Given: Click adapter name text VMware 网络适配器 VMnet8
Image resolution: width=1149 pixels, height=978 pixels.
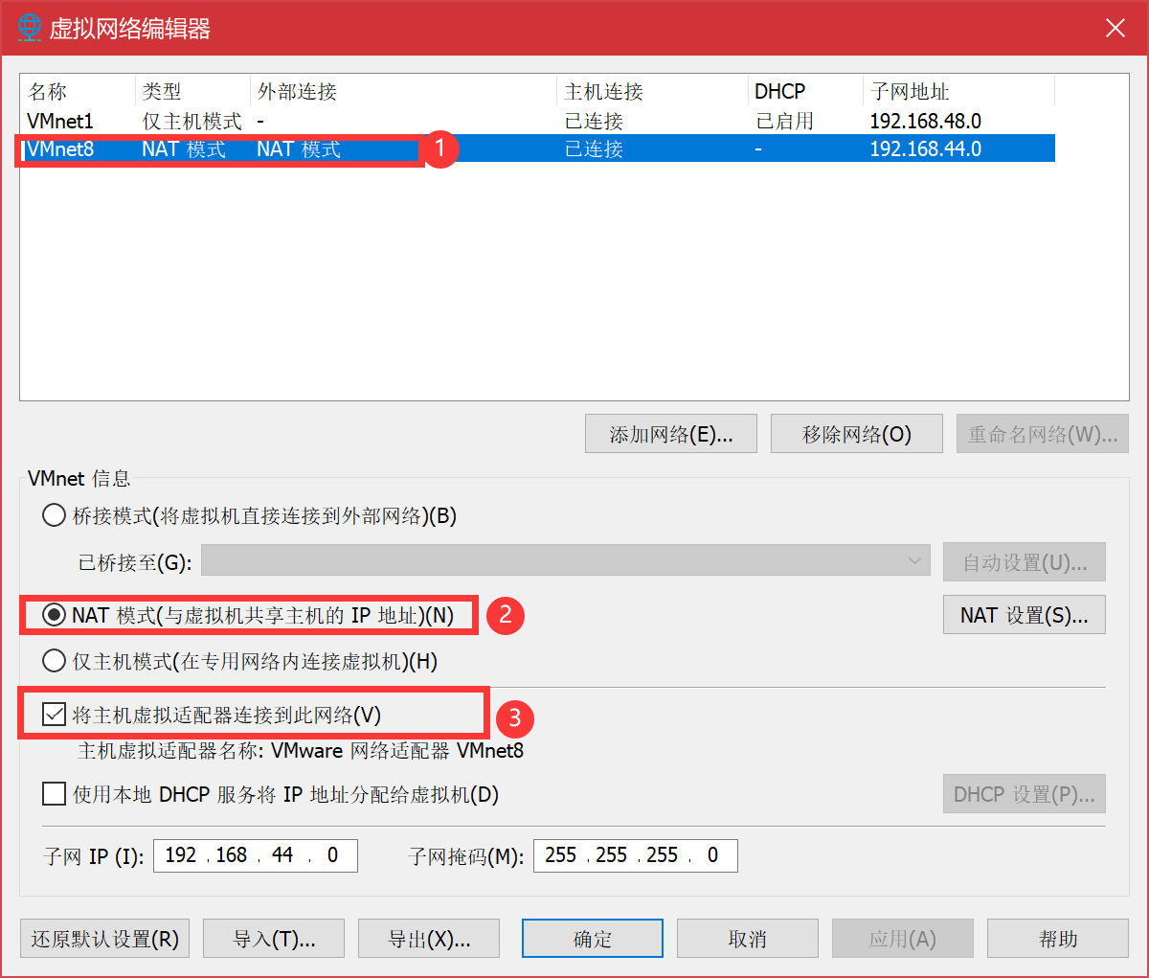Looking at the screenshot, I should (397, 750).
